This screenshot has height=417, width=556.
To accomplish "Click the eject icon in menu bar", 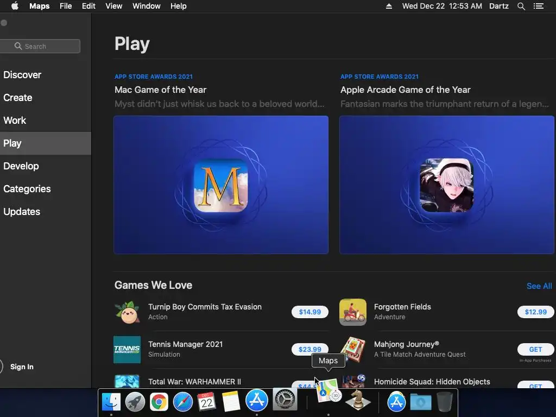I will 389,6.
